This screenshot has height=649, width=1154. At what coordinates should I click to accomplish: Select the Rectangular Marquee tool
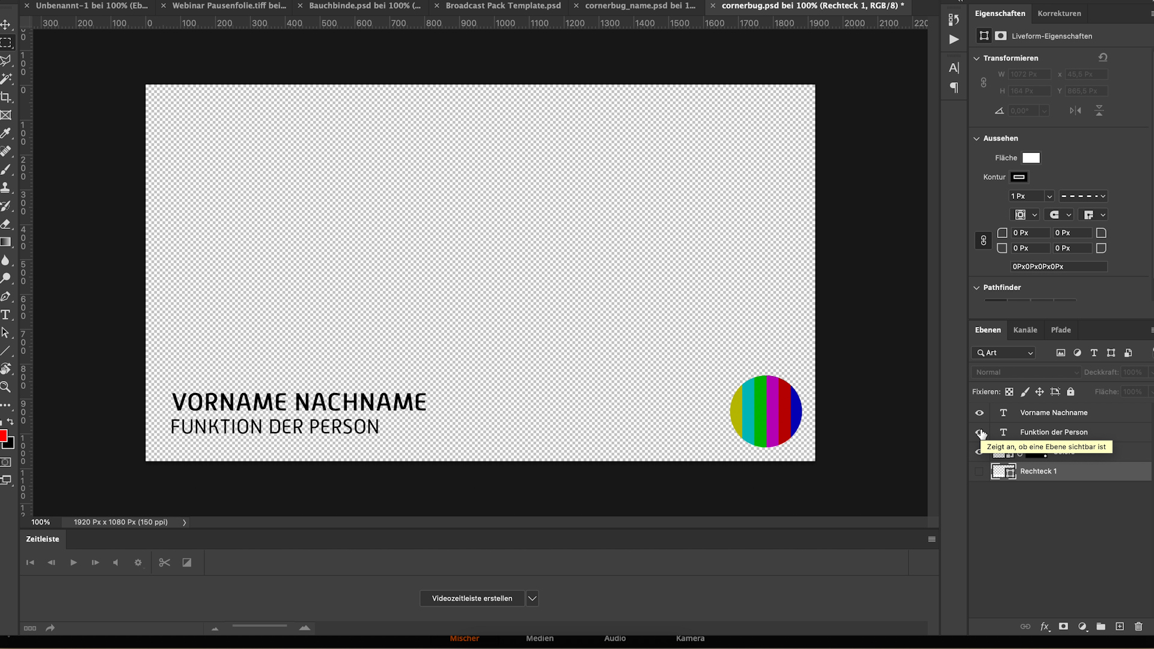[x=8, y=44]
